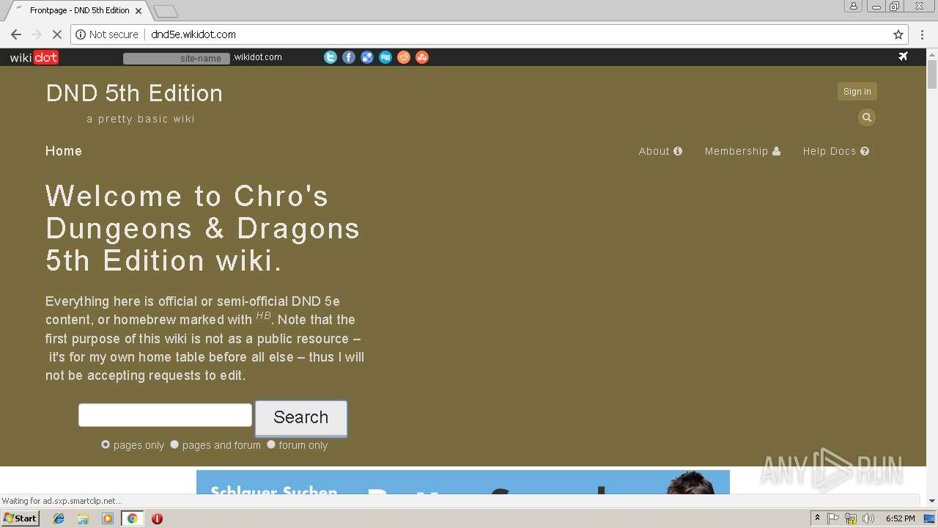Click the StumbleUpon share icon

pyautogui.click(x=422, y=57)
